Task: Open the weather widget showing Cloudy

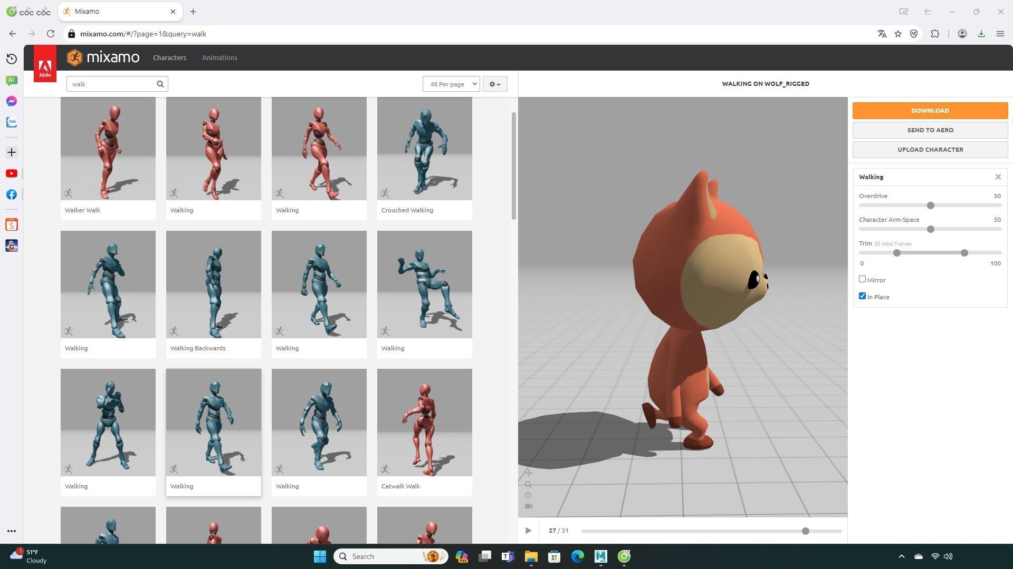Action: 29,556
